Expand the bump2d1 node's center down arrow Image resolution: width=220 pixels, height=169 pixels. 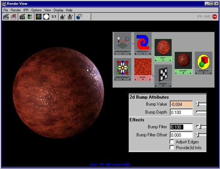click(x=163, y=86)
